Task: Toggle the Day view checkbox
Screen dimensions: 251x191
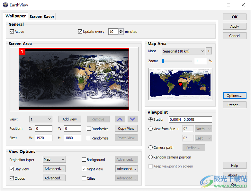Action: pyautogui.click(x=12, y=169)
